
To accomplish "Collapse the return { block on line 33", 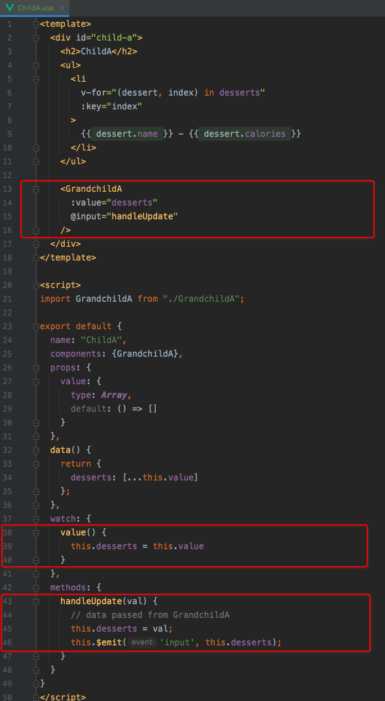I will (x=37, y=464).
